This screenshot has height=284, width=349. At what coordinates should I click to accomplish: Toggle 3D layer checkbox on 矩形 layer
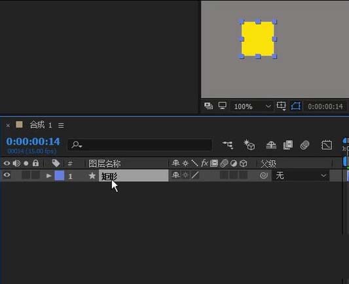click(x=244, y=175)
